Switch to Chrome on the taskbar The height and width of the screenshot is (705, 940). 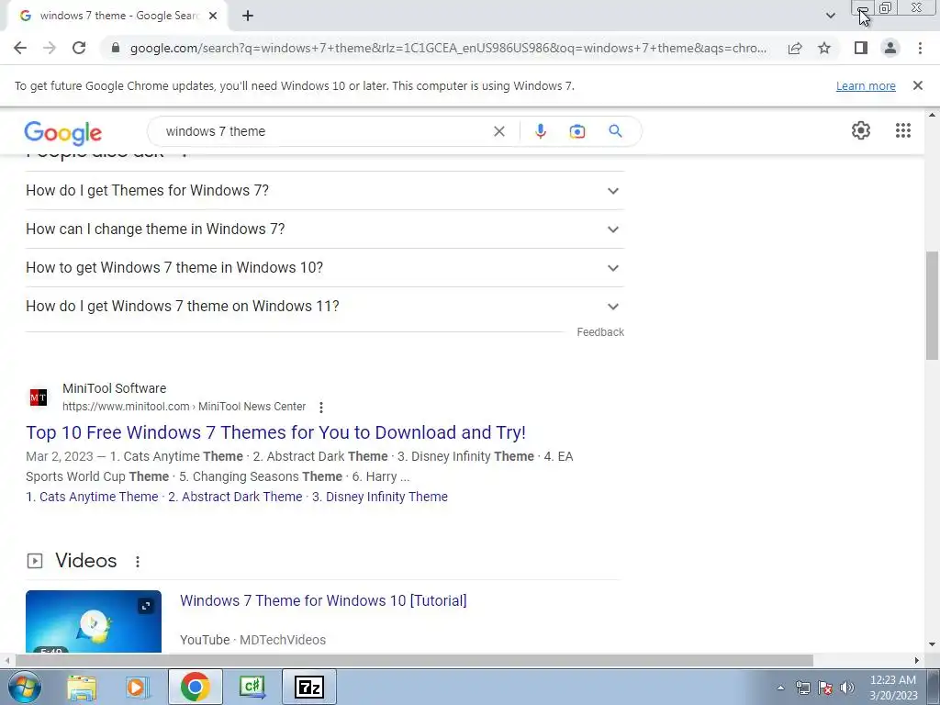pyautogui.click(x=195, y=687)
